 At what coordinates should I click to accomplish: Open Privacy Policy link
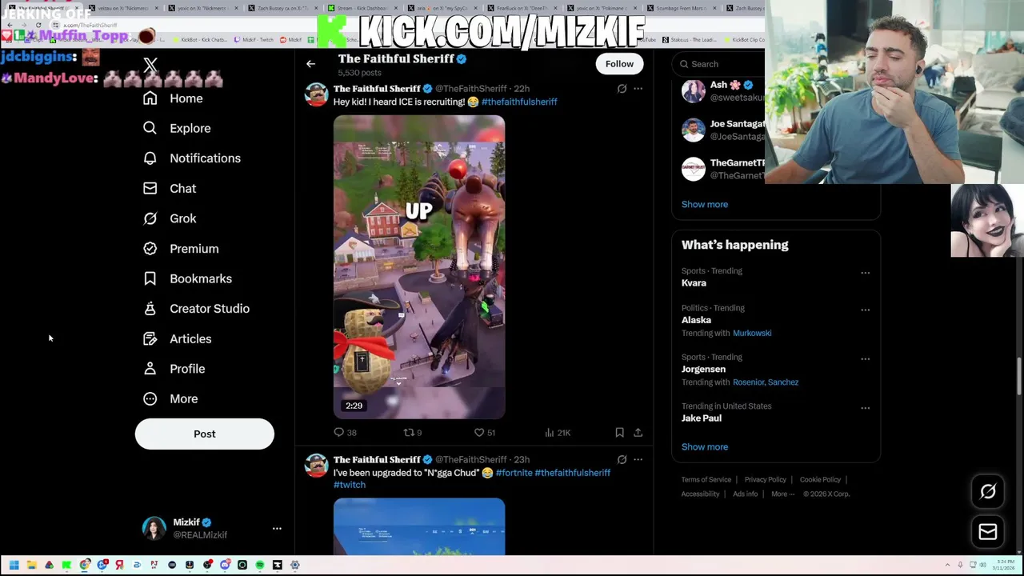pyautogui.click(x=765, y=480)
